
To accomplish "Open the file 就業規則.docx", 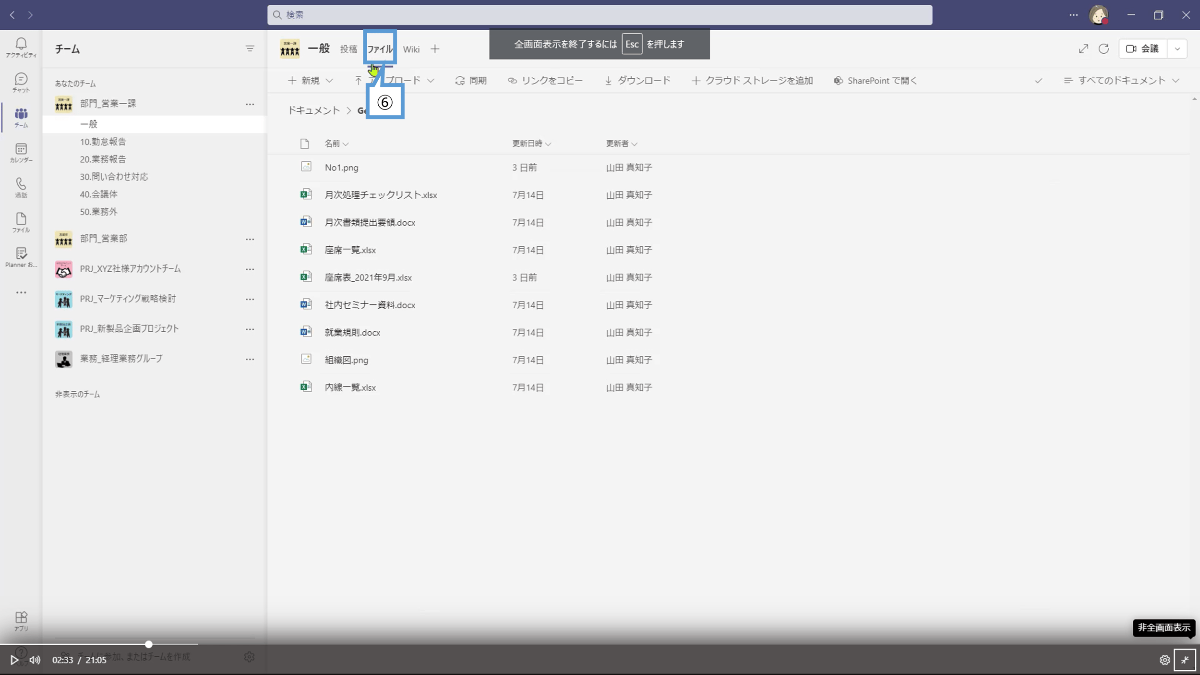I will tap(352, 332).
